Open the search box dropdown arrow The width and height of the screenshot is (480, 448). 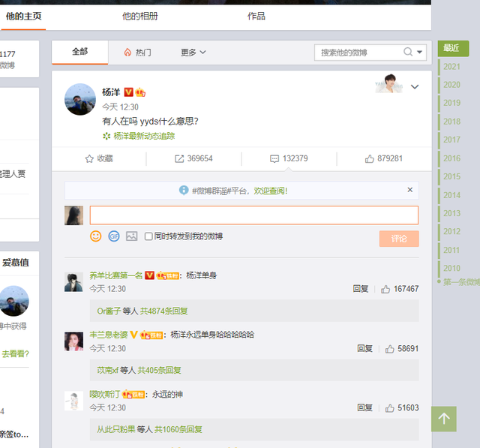coord(420,53)
